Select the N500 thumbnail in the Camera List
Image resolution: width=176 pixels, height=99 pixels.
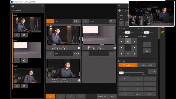coord(27,50)
